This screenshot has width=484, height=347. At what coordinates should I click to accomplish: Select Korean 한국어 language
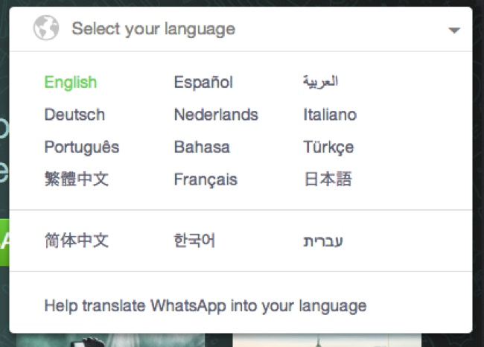tap(194, 241)
